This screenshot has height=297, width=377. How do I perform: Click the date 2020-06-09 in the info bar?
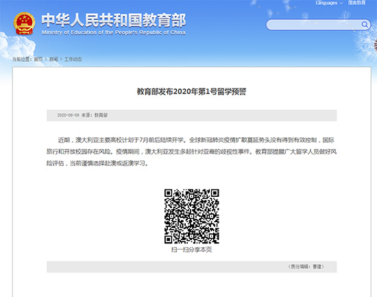pyautogui.click(x=68, y=115)
